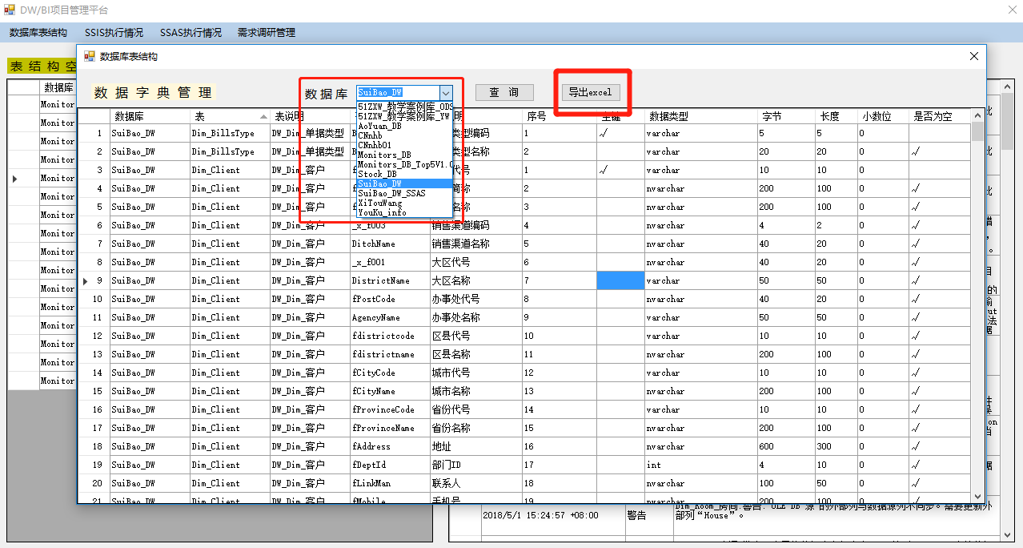Click the fProvinceName cell

point(389,428)
